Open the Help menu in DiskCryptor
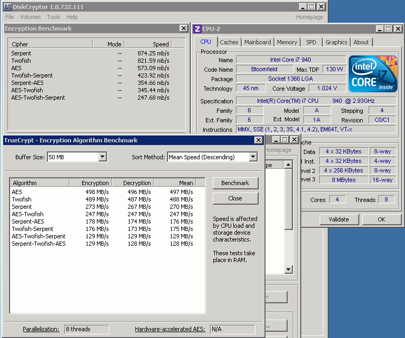The width and height of the screenshot is (405, 338). [x=72, y=17]
